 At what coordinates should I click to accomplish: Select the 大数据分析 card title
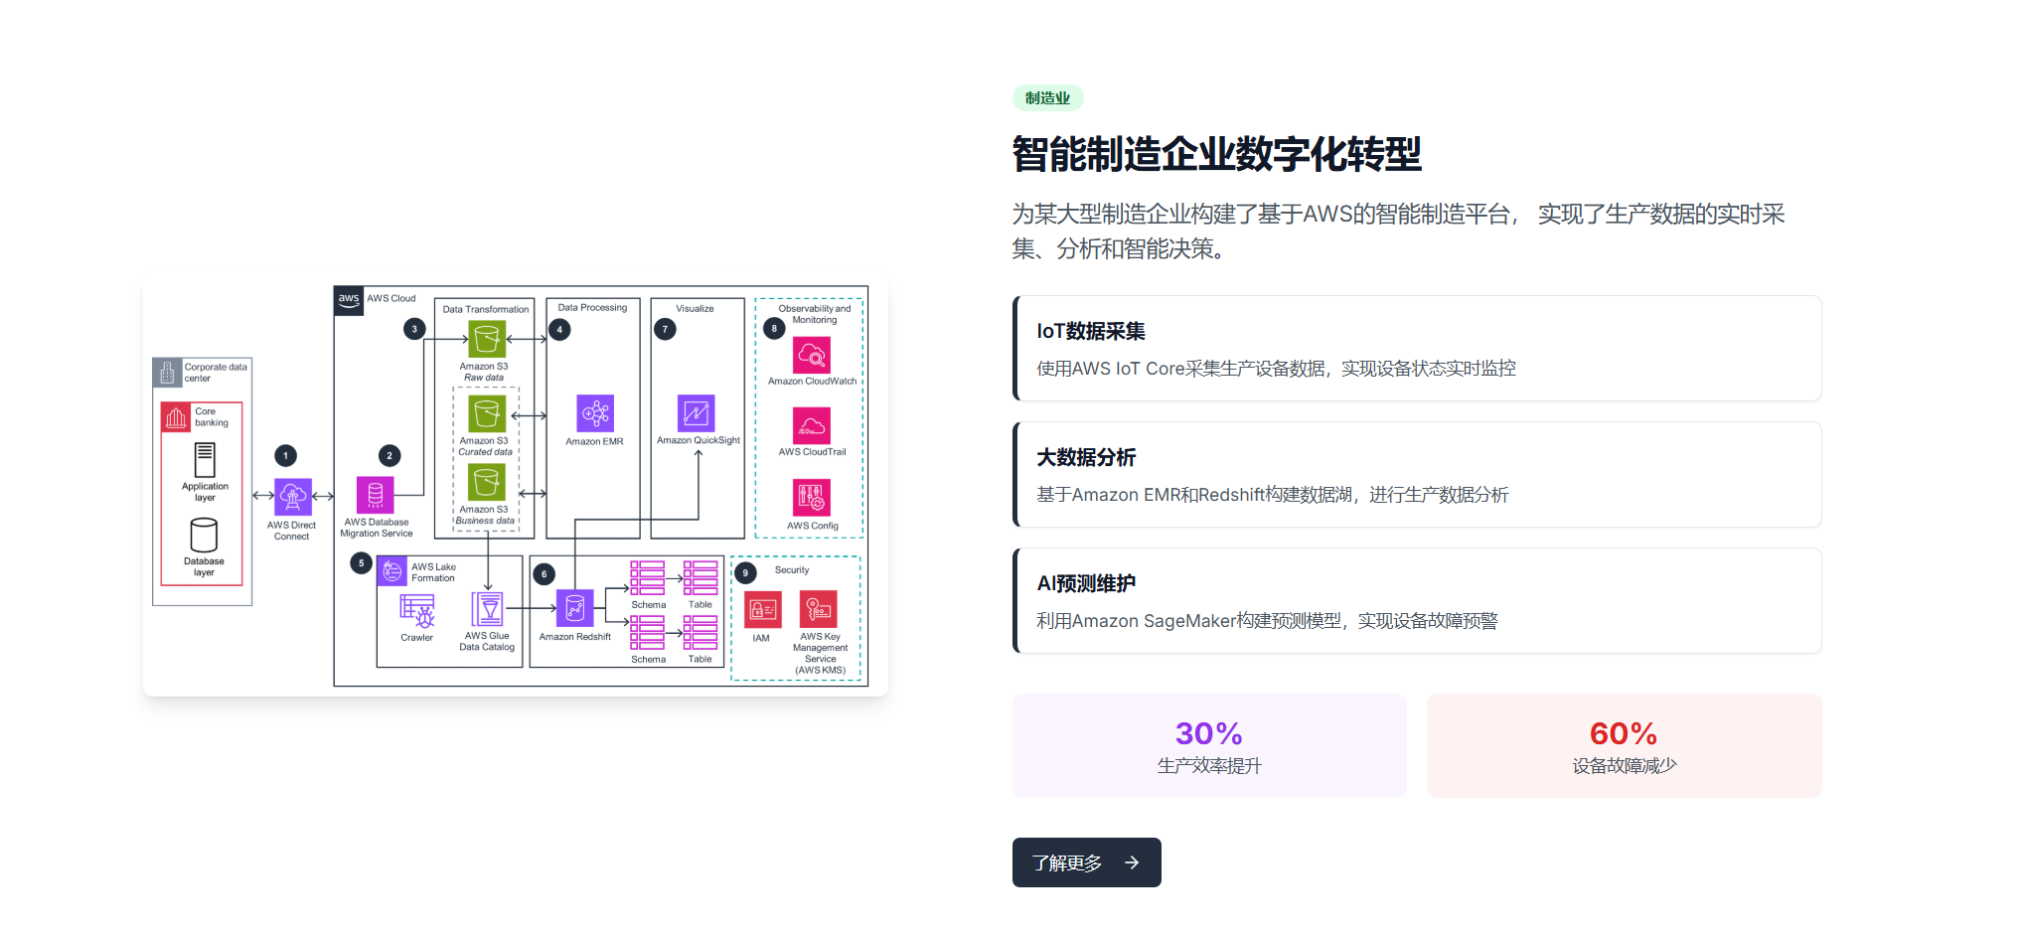[x=1086, y=457]
